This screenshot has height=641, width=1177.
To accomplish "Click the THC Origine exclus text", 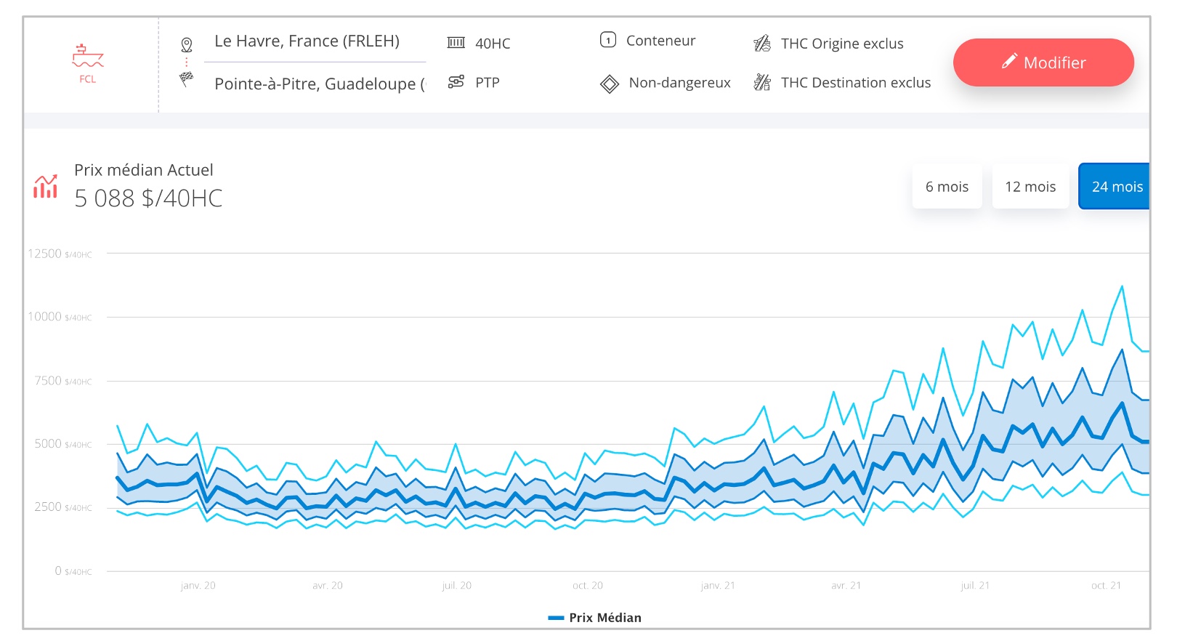I will point(842,44).
